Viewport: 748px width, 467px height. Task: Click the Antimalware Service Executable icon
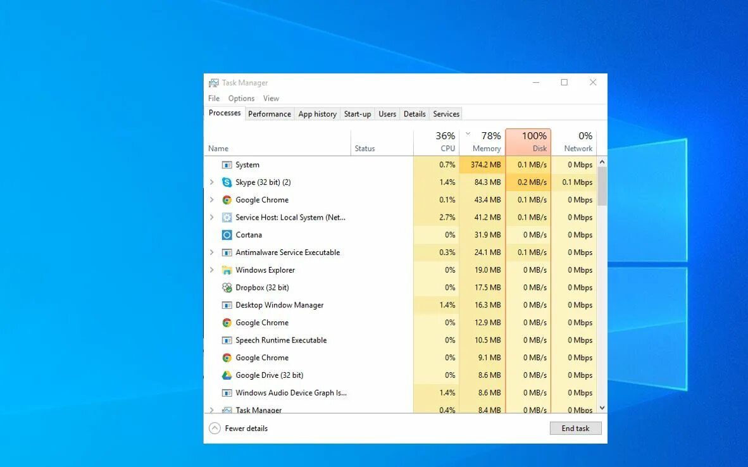(227, 253)
